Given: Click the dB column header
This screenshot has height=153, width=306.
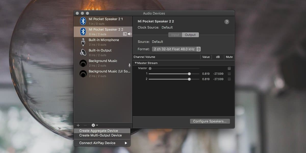Looking at the screenshot, I should pyautogui.click(x=218, y=57).
